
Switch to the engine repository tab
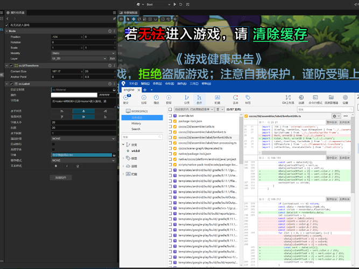click(129, 90)
